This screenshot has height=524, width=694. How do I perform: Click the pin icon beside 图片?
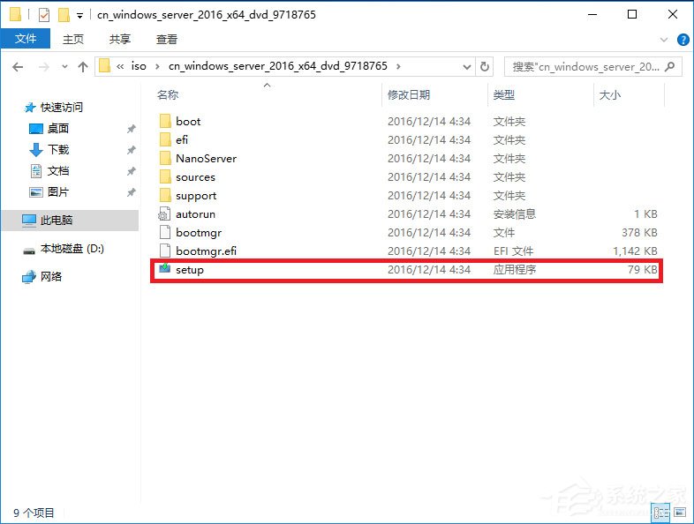click(x=131, y=192)
